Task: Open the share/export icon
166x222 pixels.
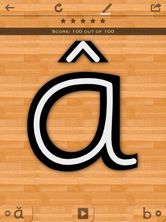Action: click(156, 8)
